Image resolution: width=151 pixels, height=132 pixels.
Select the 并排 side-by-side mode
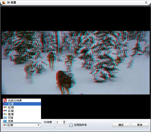coord(22,121)
